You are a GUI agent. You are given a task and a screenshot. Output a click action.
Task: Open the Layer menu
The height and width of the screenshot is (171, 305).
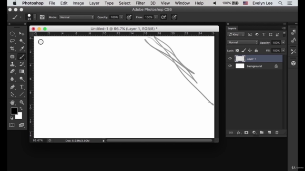click(x=94, y=3)
